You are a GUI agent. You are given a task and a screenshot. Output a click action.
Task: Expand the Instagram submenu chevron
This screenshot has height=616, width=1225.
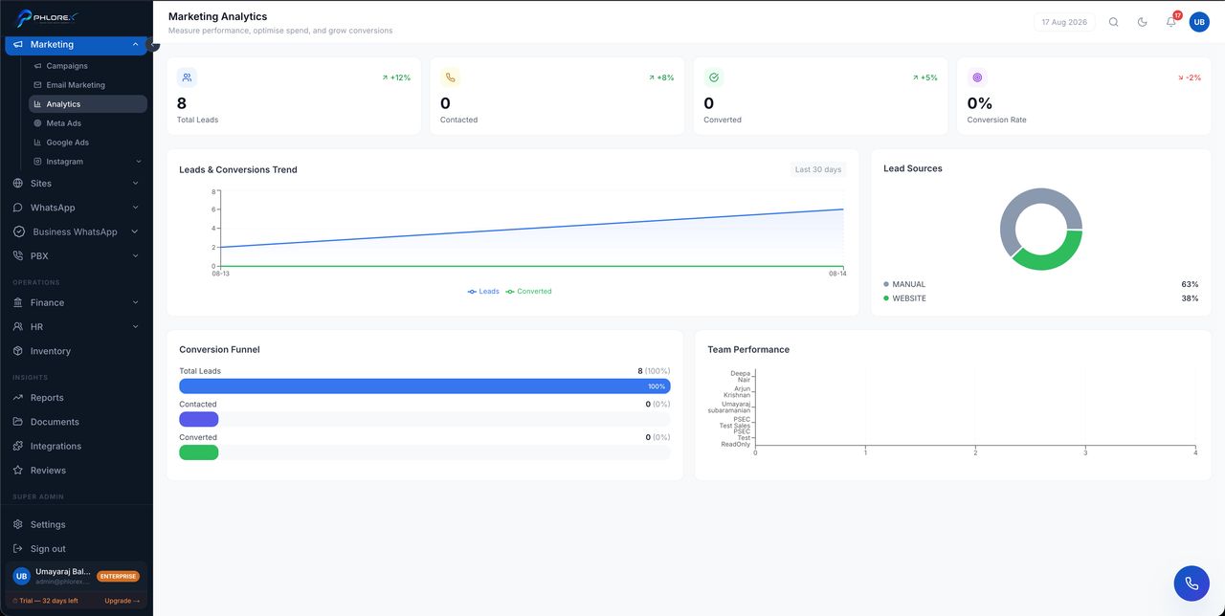(x=139, y=162)
